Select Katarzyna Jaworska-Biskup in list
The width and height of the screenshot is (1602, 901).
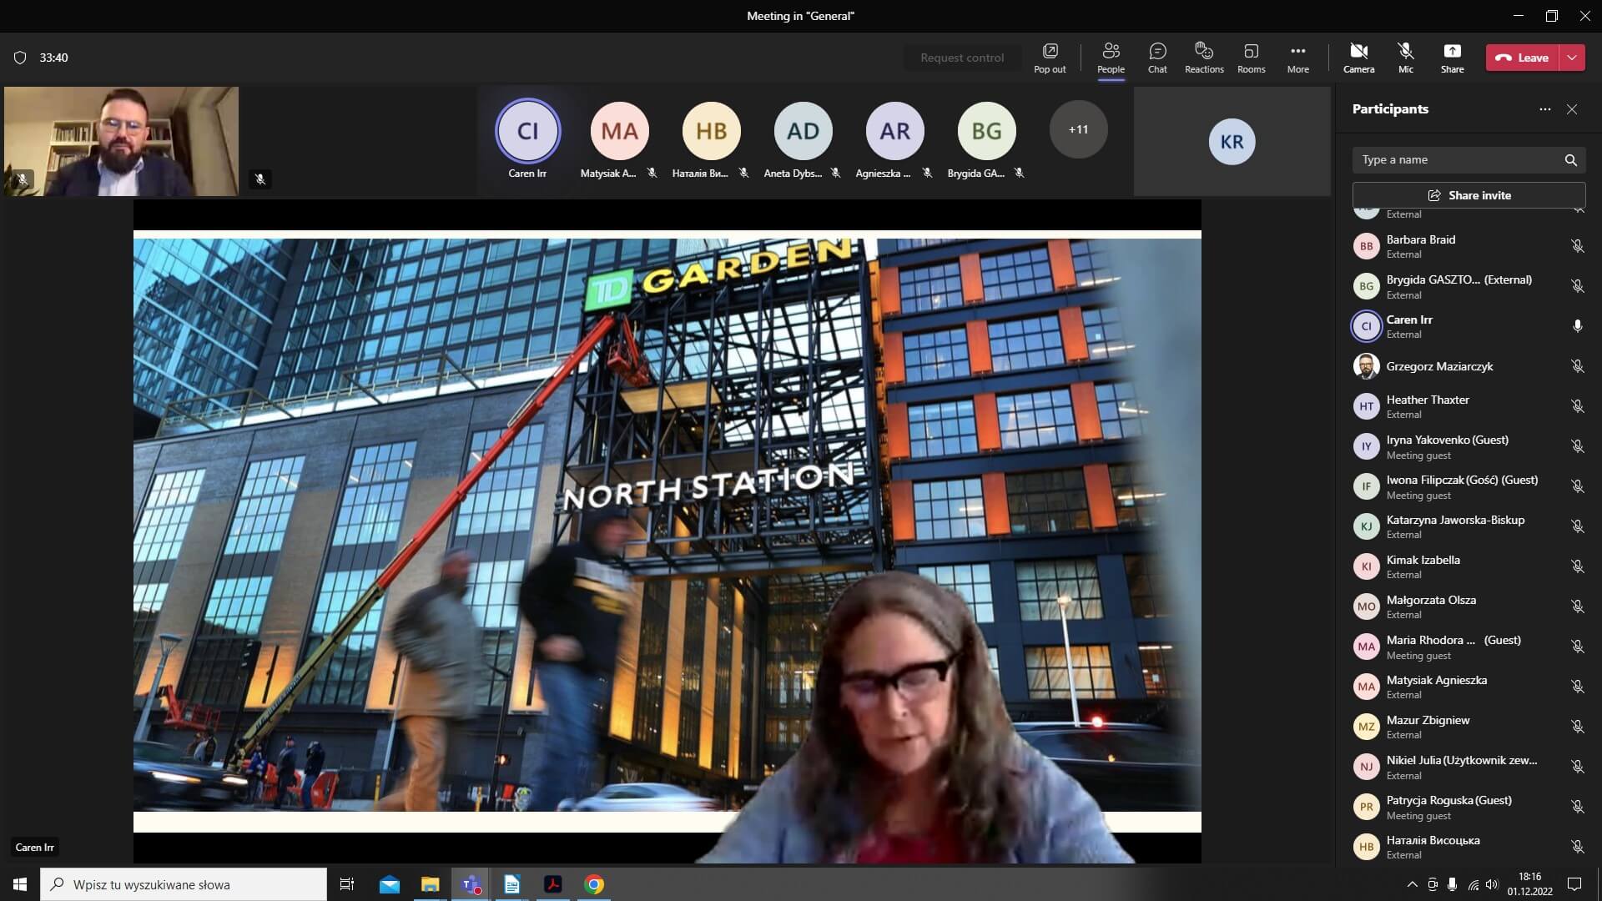[x=1468, y=526]
